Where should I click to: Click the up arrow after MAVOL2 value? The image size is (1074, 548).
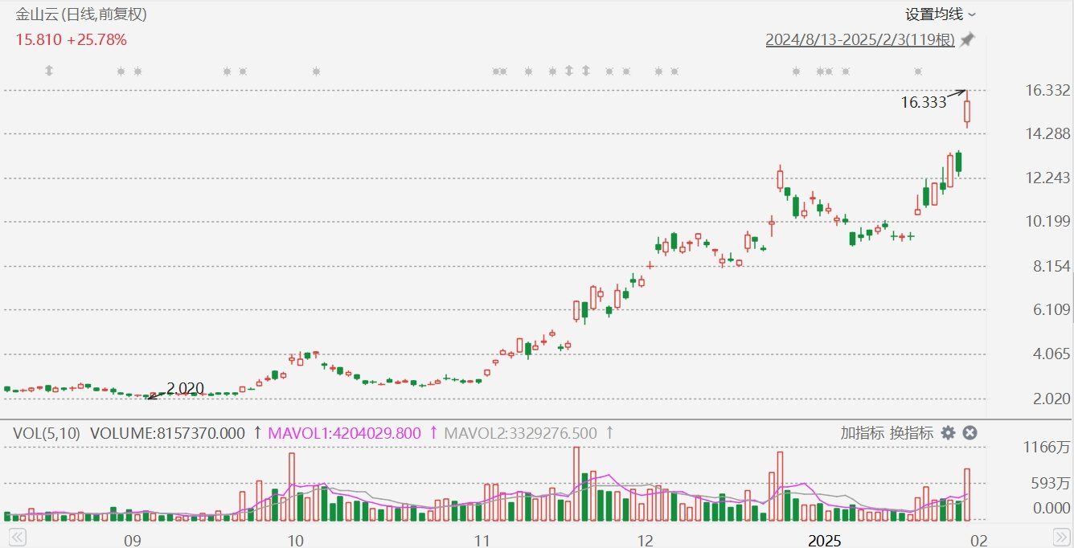609,433
